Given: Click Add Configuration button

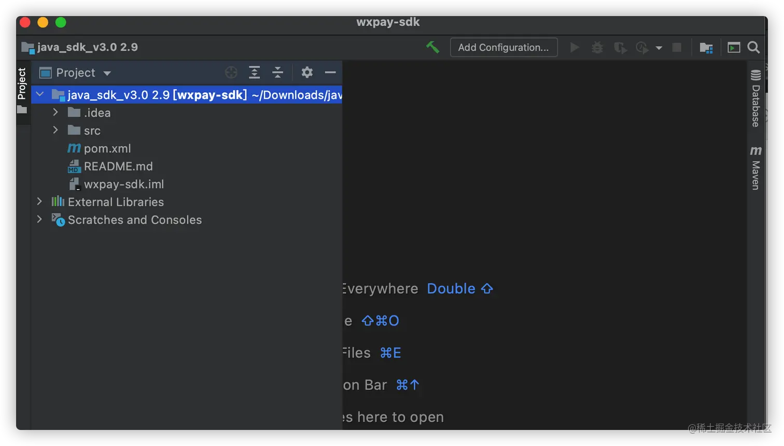Looking at the screenshot, I should coord(503,47).
